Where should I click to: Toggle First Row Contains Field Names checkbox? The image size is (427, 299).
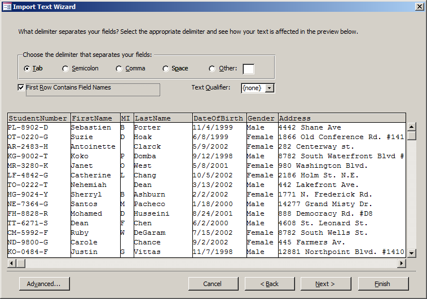[21, 87]
